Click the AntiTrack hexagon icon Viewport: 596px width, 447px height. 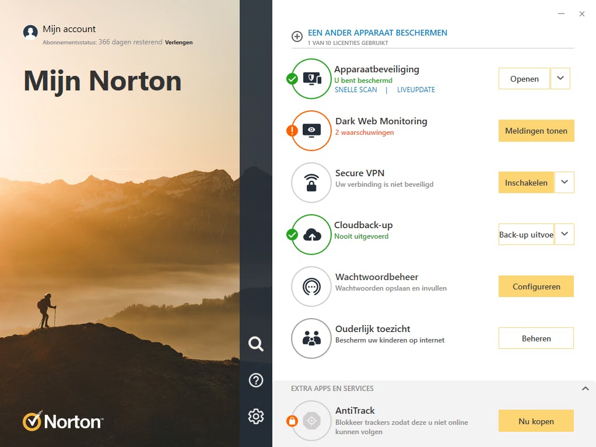(x=311, y=421)
